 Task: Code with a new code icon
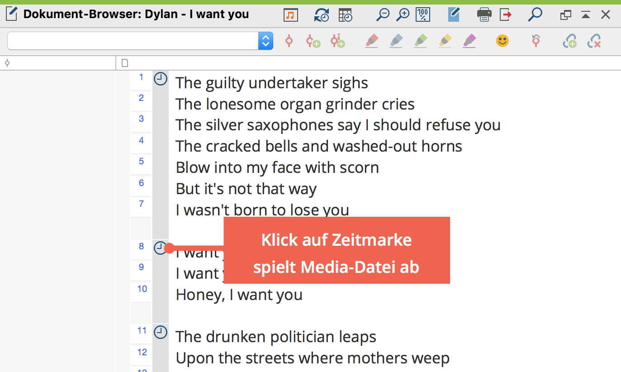(x=313, y=41)
